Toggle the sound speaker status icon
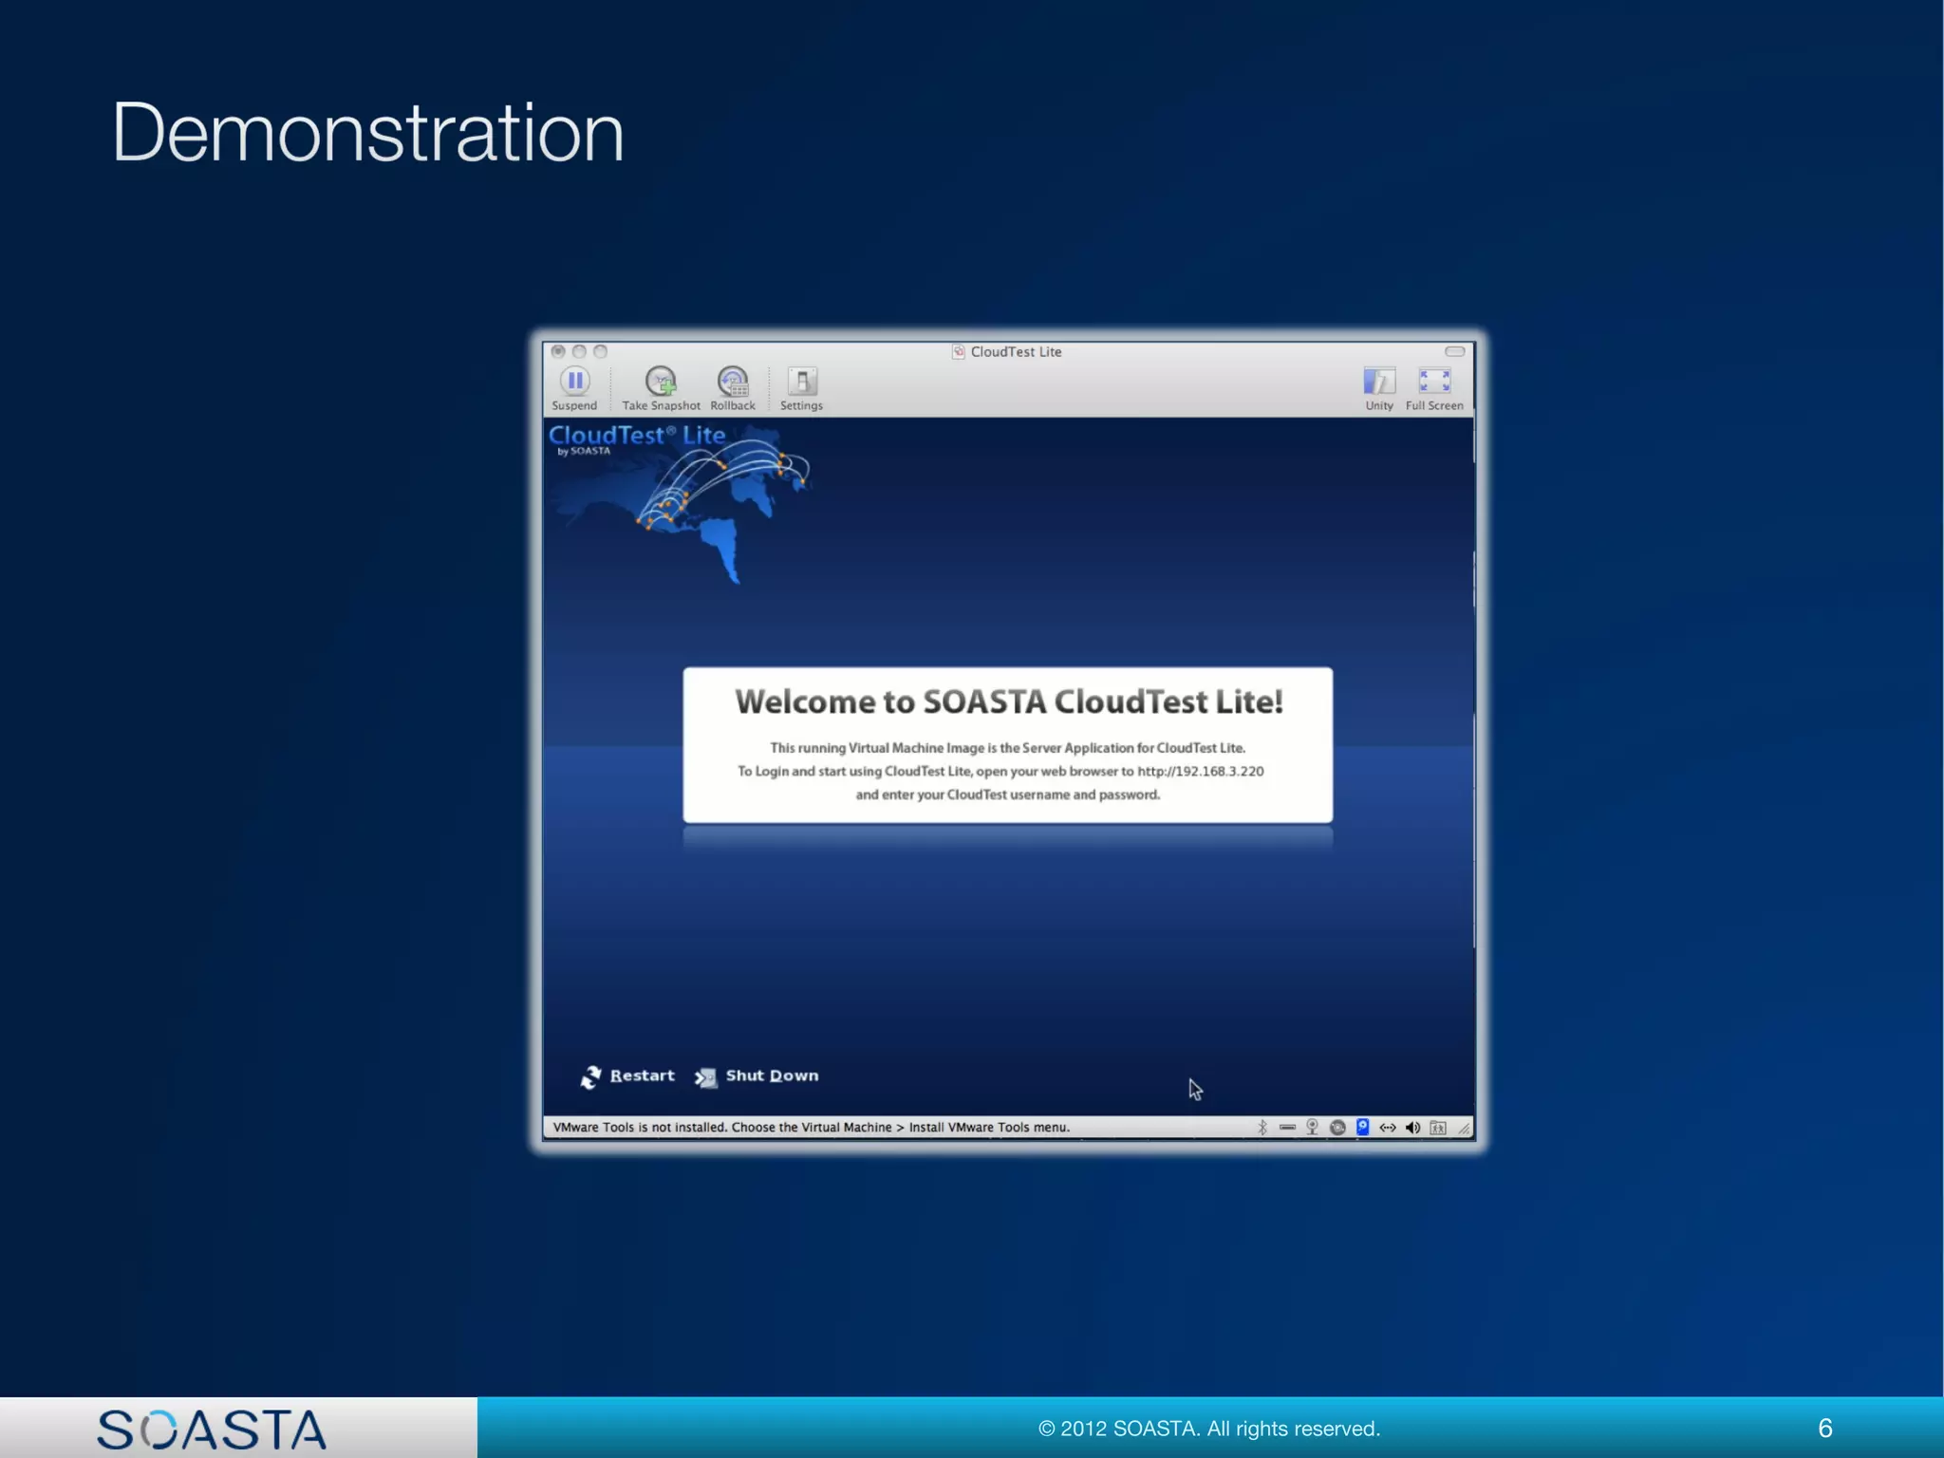This screenshot has width=1944, height=1458. point(1412,1128)
